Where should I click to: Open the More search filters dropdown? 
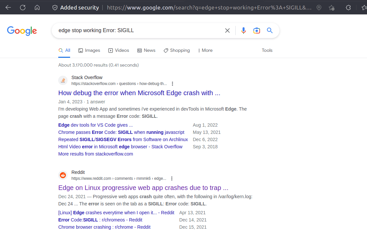click(x=205, y=51)
